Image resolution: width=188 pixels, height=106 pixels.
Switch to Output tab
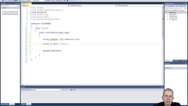pos(29,104)
